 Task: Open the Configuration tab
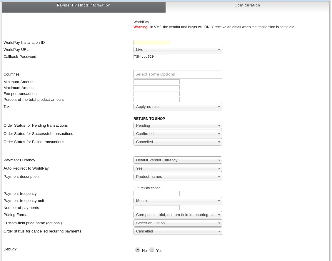click(x=247, y=7)
